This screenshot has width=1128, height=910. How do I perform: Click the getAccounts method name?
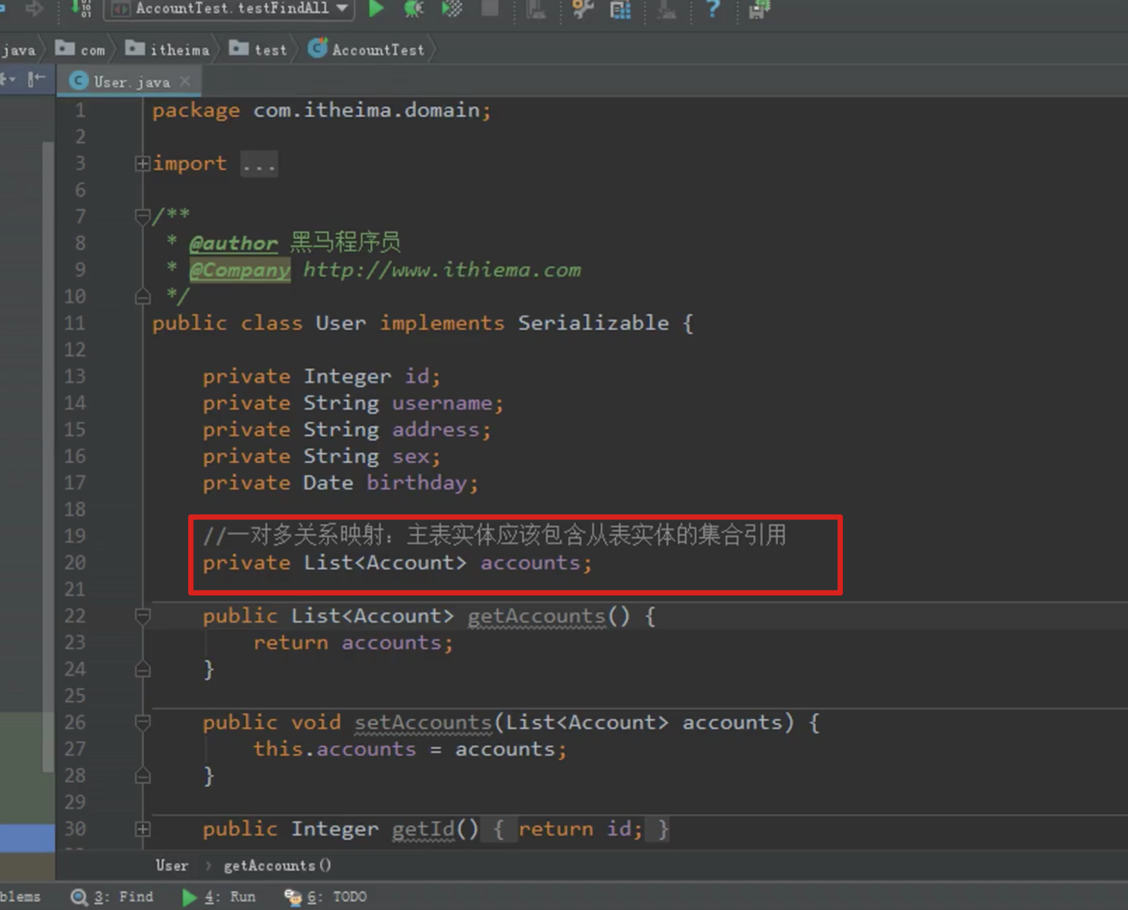tap(536, 616)
